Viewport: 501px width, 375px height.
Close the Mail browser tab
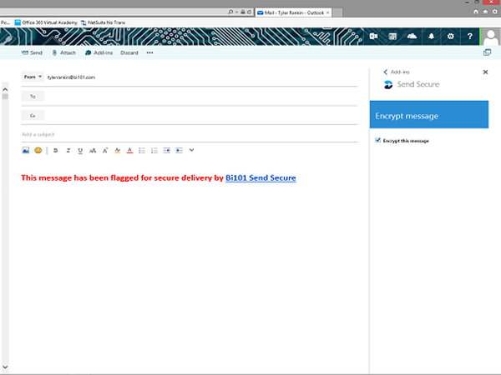327,12
